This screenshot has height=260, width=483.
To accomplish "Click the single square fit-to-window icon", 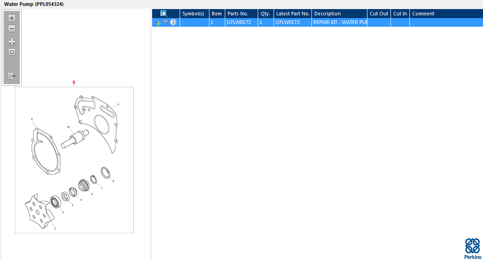I will point(12,52).
